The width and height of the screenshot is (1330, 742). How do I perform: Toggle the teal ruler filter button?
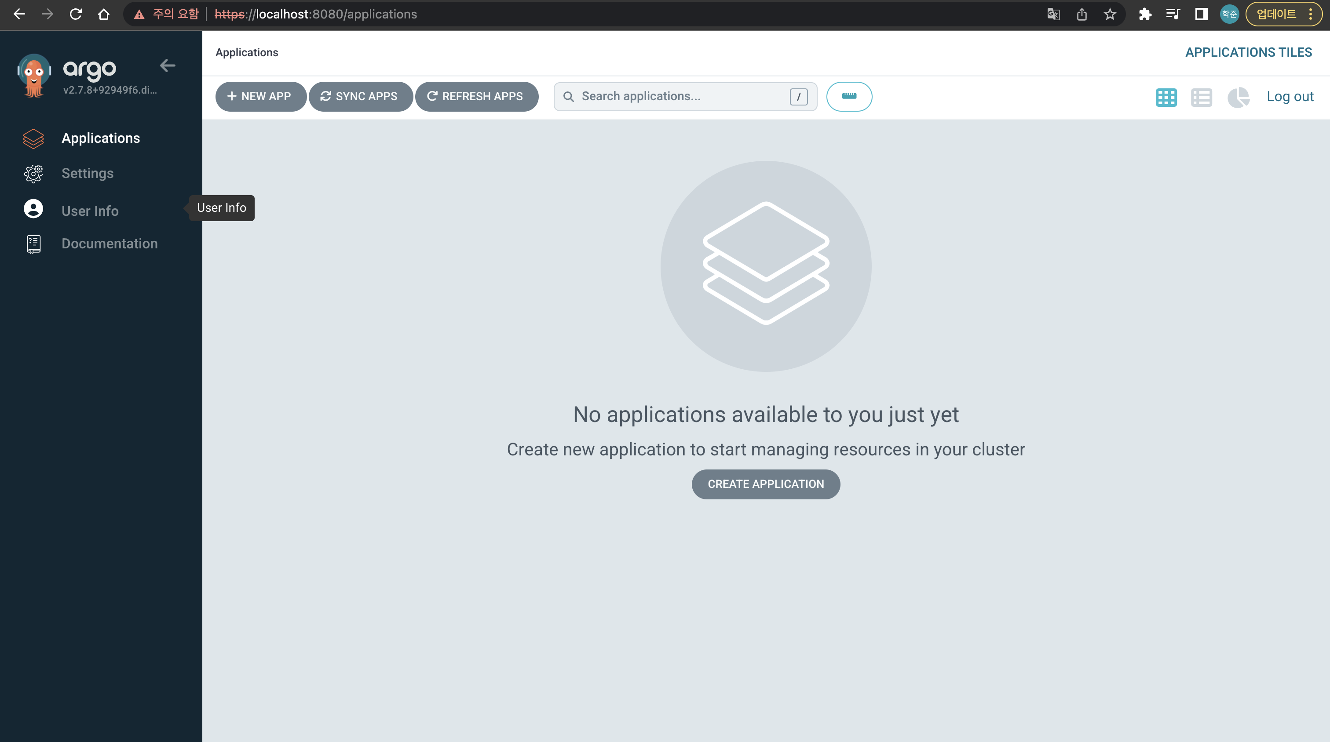pyautogui.click(x=849, y=97)
